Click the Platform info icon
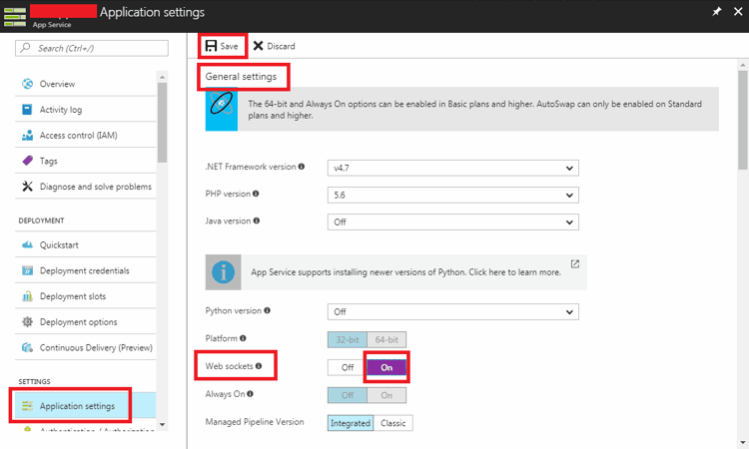 tap(243, 338)
